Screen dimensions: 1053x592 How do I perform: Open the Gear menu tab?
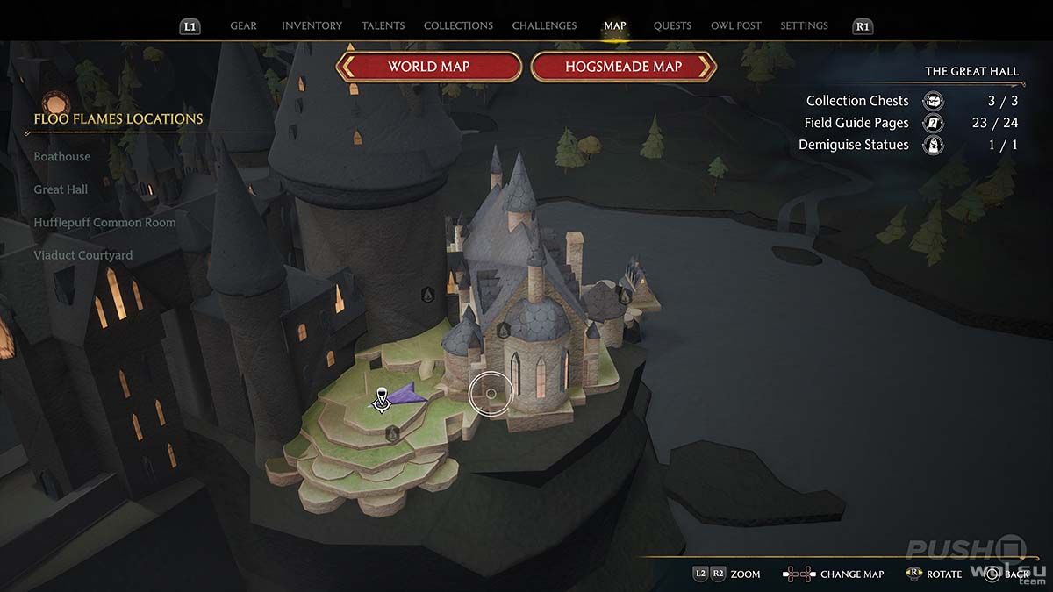[x=243, y=26]
